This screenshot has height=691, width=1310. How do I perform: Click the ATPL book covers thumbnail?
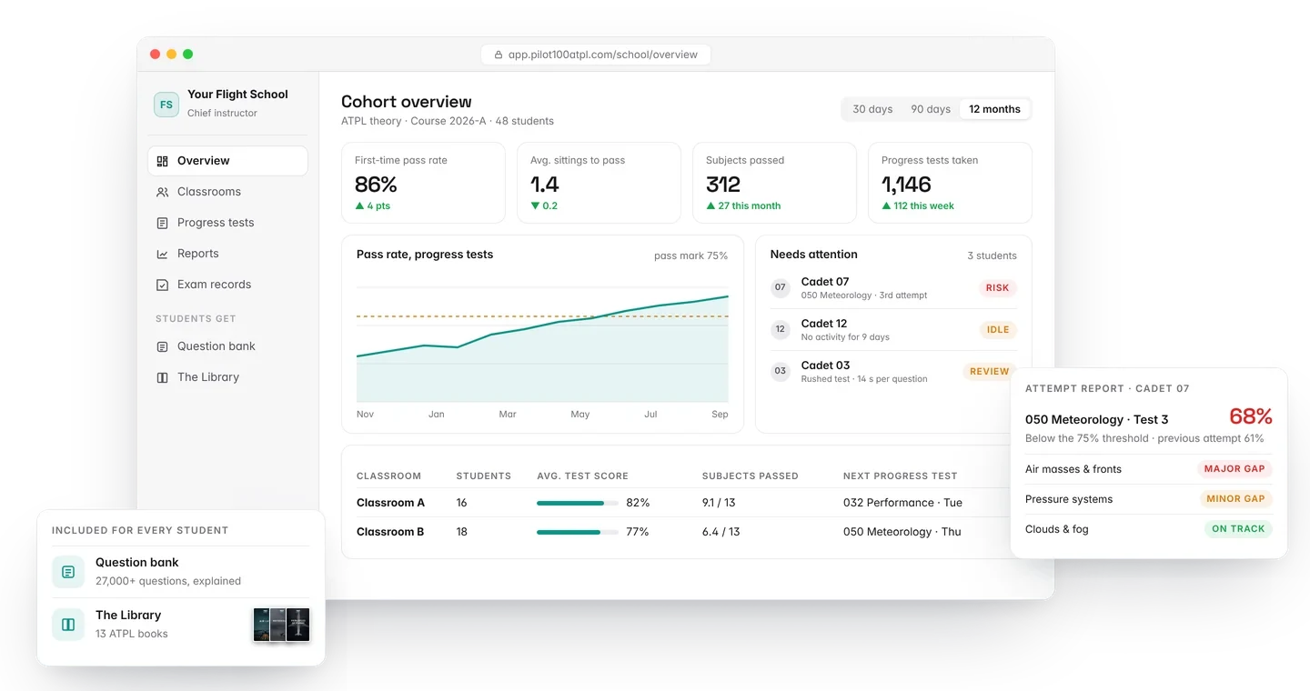click(282, 625)
